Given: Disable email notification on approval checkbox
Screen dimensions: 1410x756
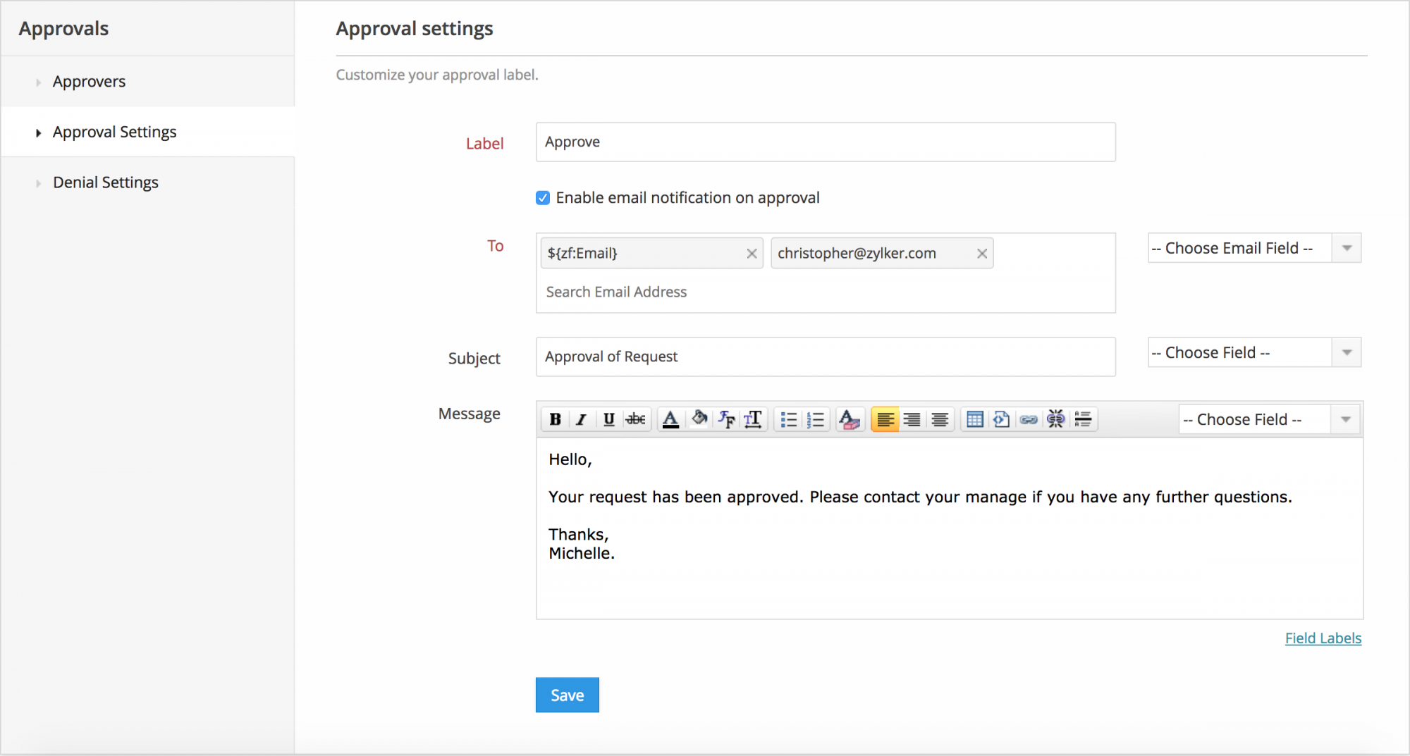Looking at the screenshot, I should click(x=543, y=198).
